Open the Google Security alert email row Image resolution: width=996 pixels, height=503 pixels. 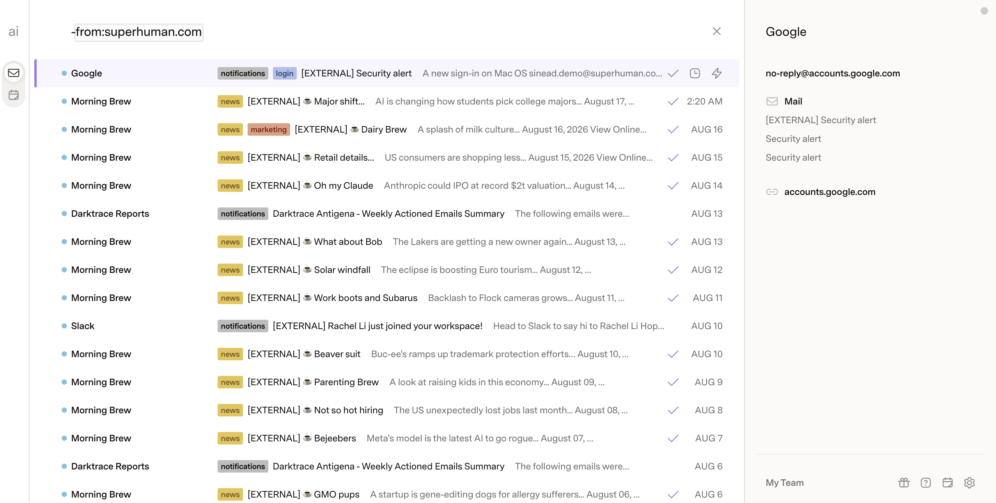tap(387, 73)
